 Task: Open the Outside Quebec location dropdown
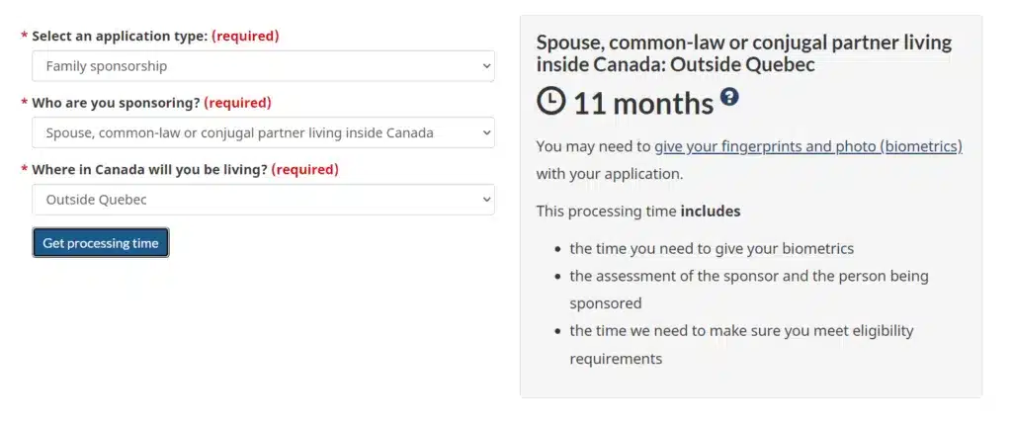[262, 200]
